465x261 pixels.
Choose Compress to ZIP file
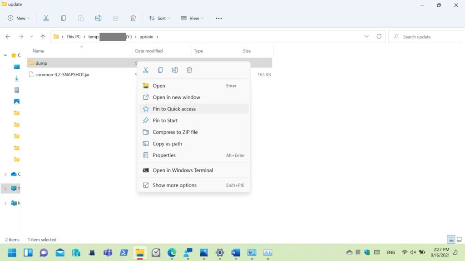[175, 132]
